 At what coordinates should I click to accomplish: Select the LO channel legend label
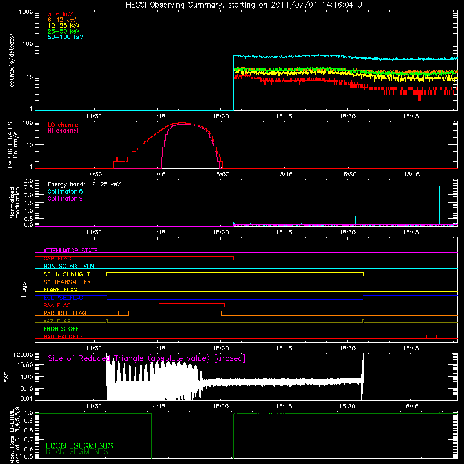[x=64, y=125]
